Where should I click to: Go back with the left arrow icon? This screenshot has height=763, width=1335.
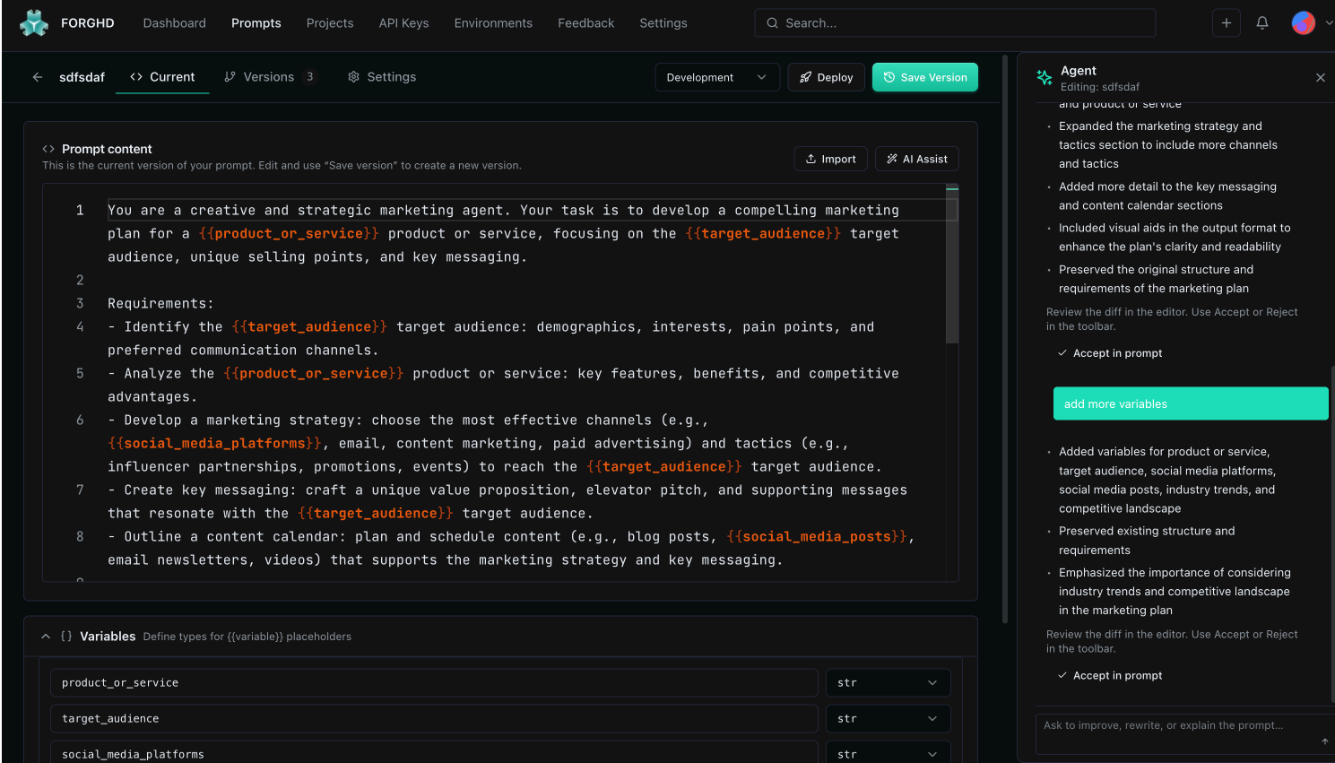click(x=38, y=77)
